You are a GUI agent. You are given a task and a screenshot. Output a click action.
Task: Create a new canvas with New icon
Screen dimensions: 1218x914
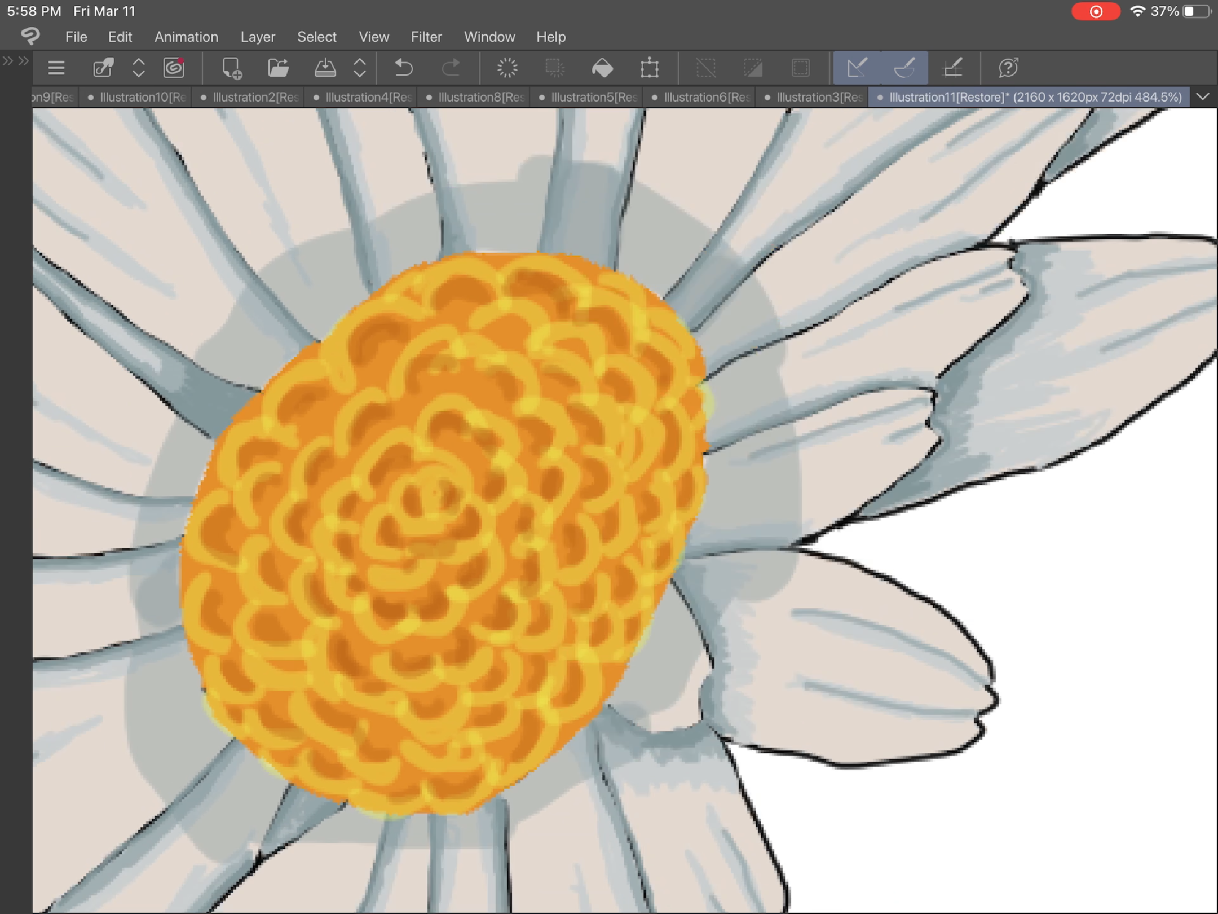pos(232,68)
